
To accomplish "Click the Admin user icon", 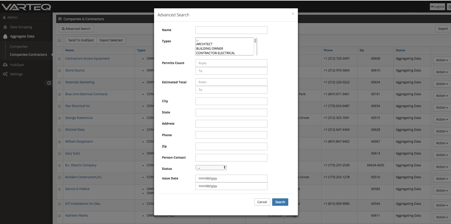I will (4, 17).
